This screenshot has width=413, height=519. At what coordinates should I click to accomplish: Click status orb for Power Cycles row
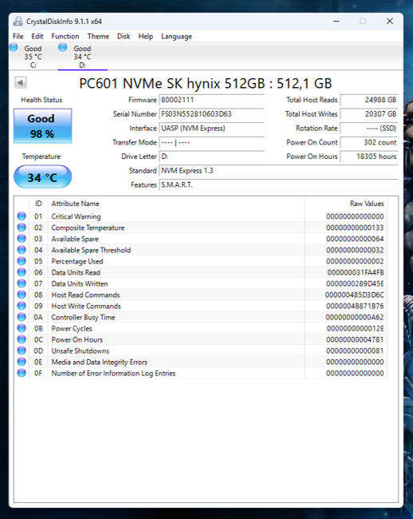tap(22, 328)
